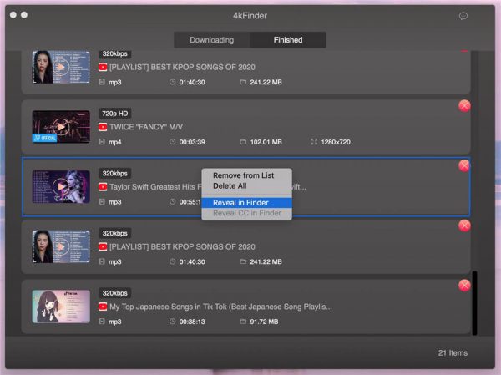Click the 1280x720 resolution value
The width and height of the screenshot is (501, 375).
coord(336,142)
